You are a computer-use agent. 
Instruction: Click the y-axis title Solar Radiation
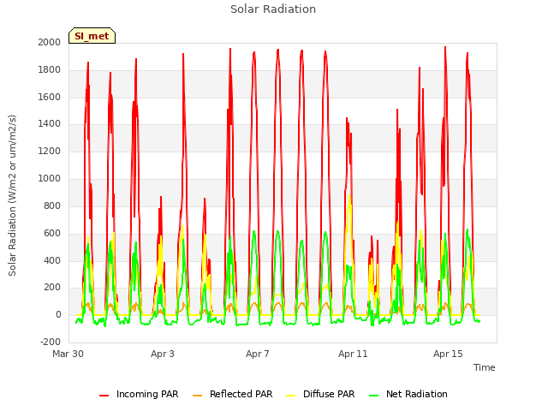click(12, 195)
